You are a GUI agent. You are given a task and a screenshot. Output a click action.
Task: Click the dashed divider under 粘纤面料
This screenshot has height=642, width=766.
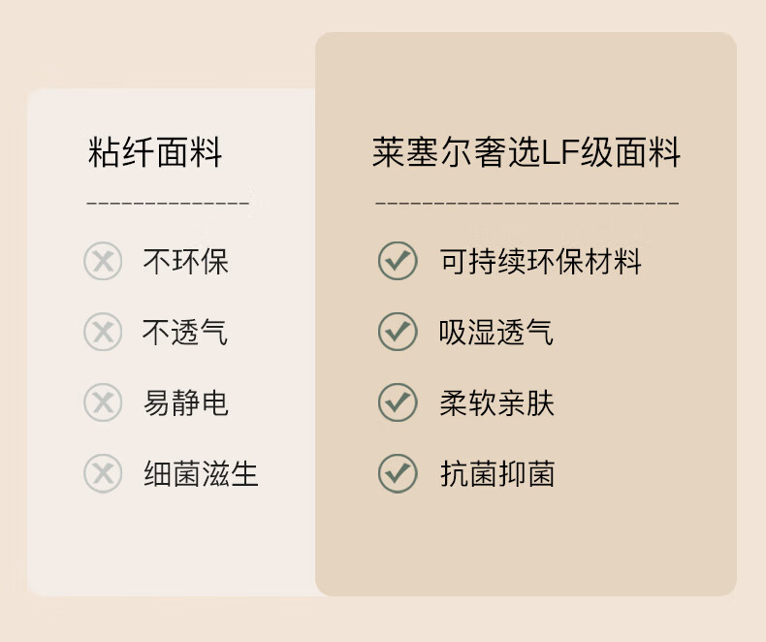(x=168, y=204)
